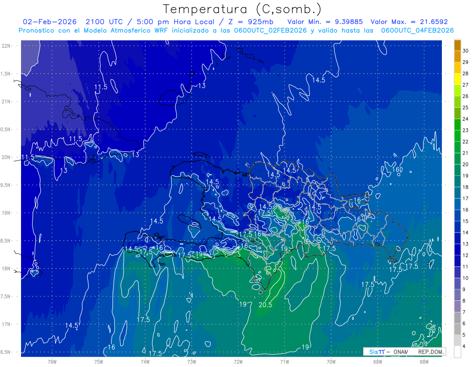
Task: Click the blue colorbar segment between 12 and 13
Action: (x=457, y=250)
